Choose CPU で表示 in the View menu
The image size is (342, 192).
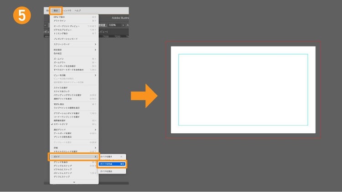pos(74,17)
